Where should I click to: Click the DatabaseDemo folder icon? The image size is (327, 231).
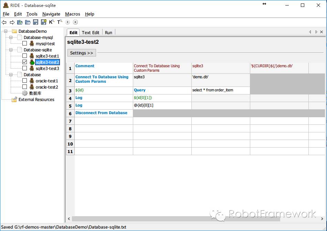[x=14, y=31]
